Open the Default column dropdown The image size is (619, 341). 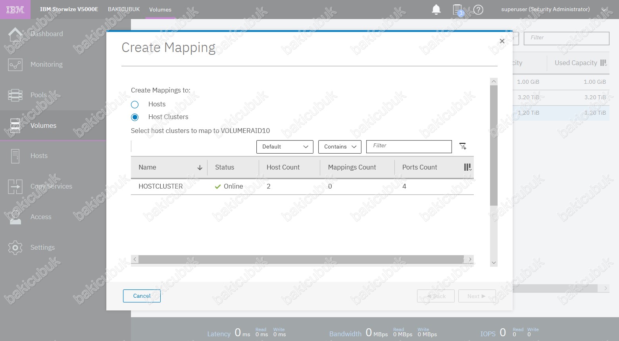point(285,147)
